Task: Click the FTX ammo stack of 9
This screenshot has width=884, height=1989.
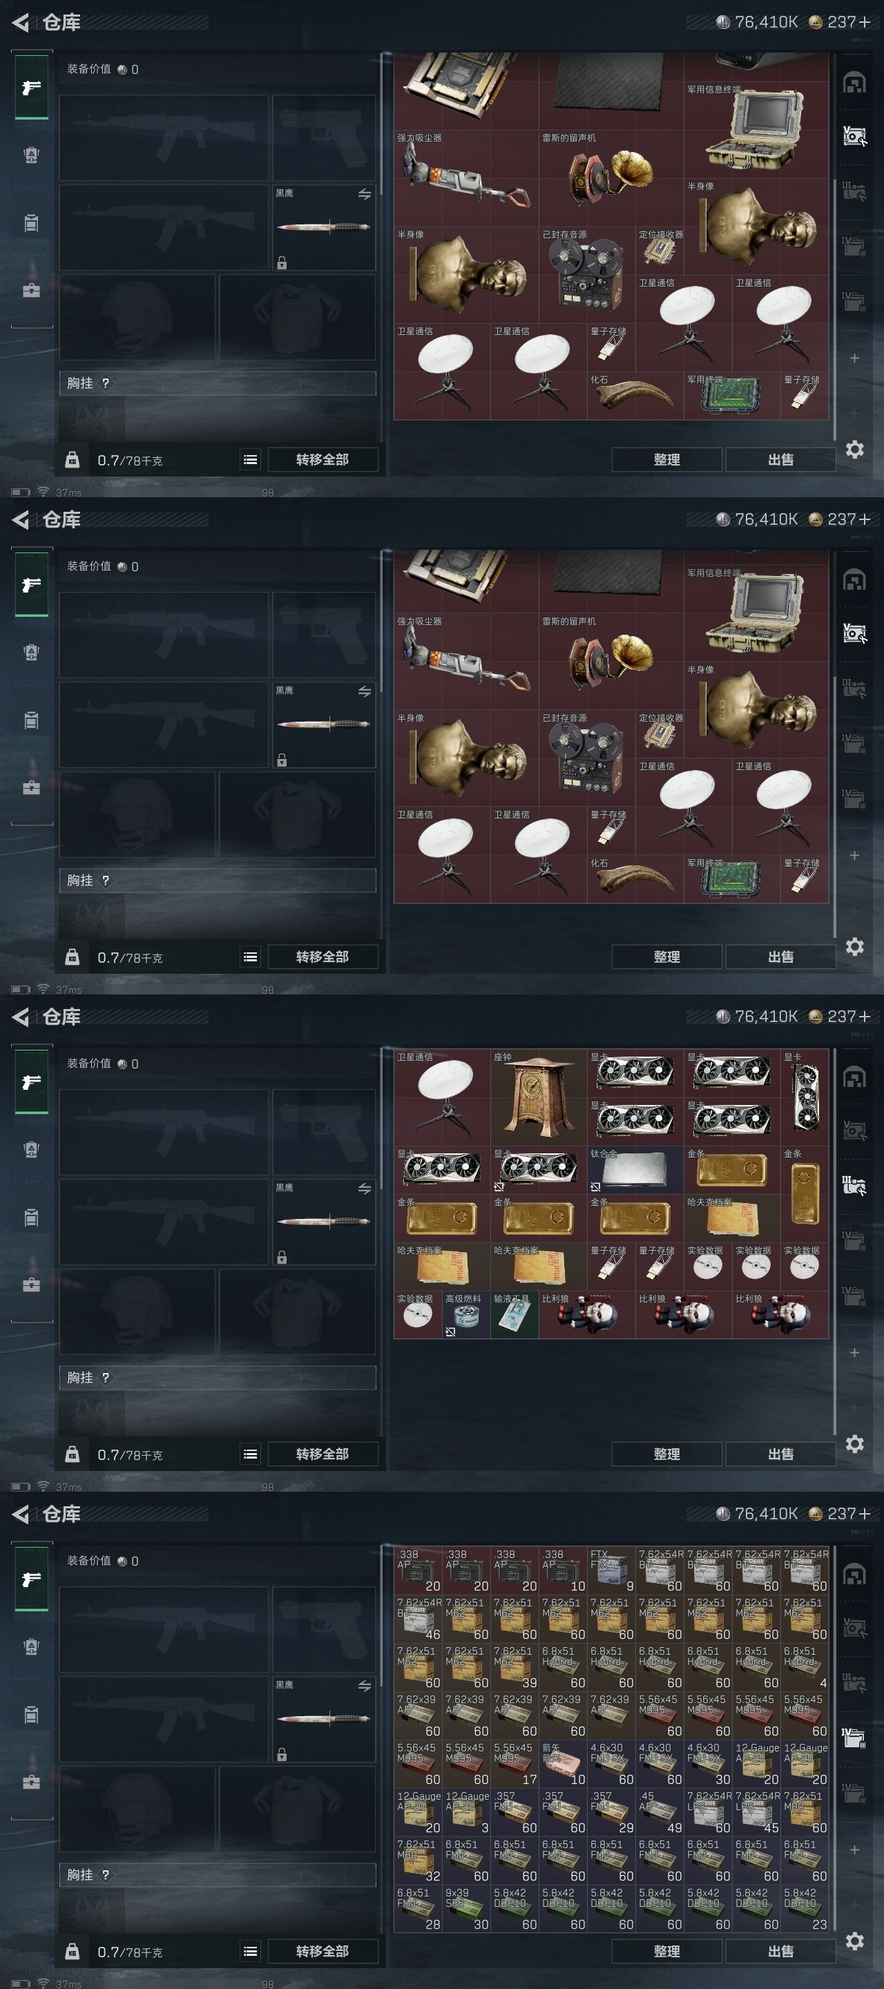Action: tap(611, 1569)
